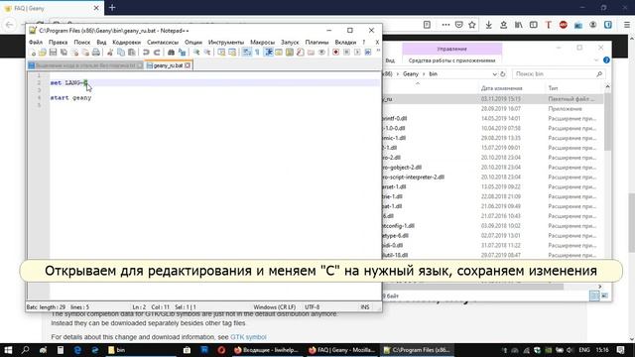The height and width of the screenshot is (357, 635).
Task: Copy selection with the toolbar icon
Action: (121, 53)
